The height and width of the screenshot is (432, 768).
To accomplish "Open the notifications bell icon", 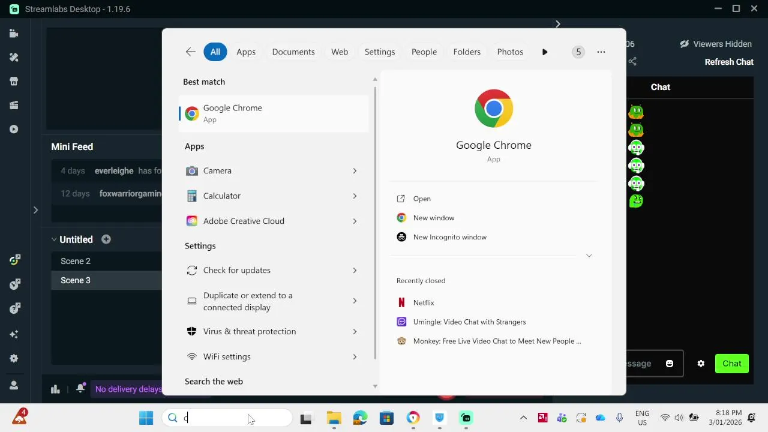I will pyautogui.click(x=80, y=388).
